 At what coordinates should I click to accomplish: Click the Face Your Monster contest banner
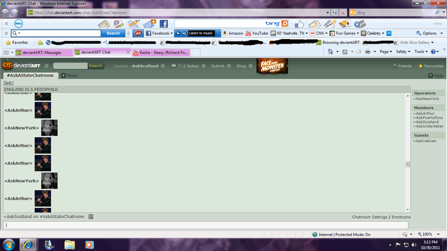point(272,66)
